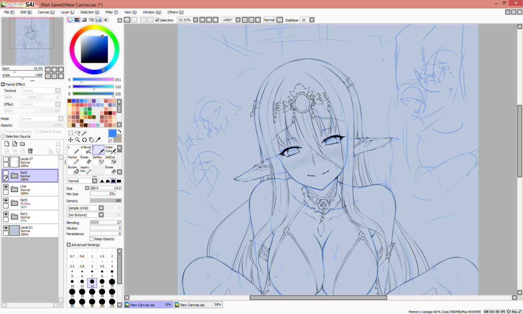This screenshot has width=523, height=314.
Task: Open the rotation angle dropdown
Action: point(237,20)
